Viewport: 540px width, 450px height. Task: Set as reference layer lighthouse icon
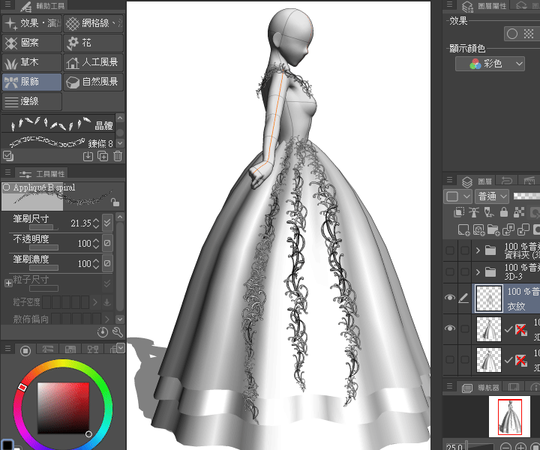point(474,212)
